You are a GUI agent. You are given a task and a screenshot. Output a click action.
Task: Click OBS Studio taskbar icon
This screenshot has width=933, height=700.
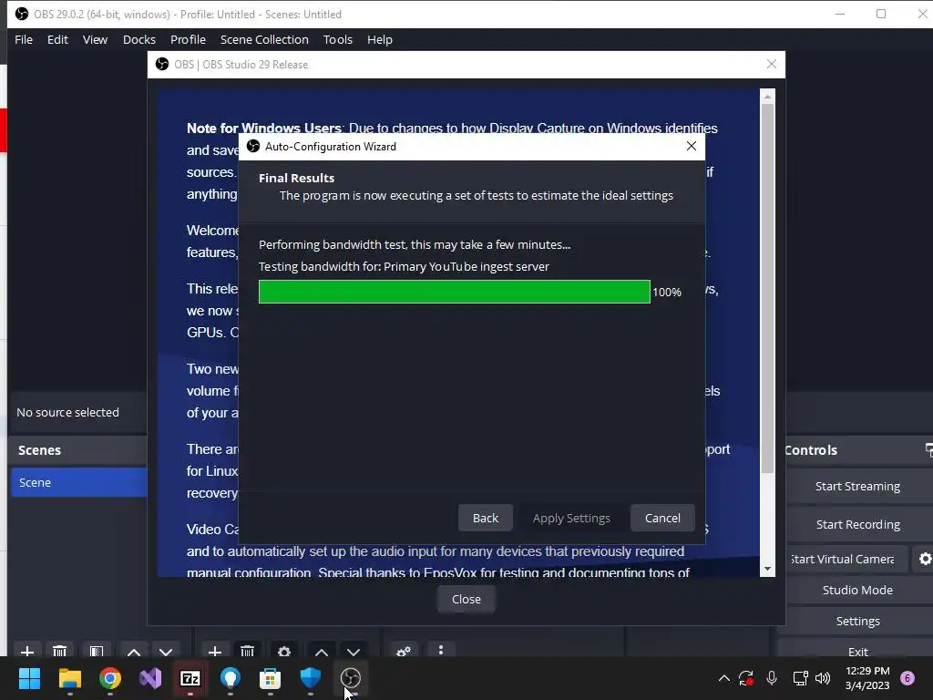351,678
